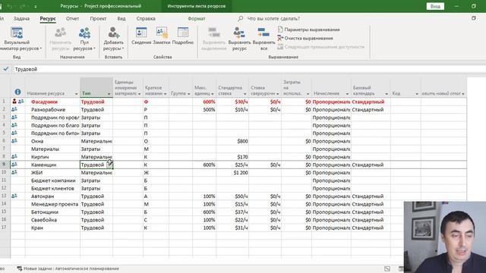Click the Redo arrow in title bar
486x273 pixels.
[x=23, y=6]
